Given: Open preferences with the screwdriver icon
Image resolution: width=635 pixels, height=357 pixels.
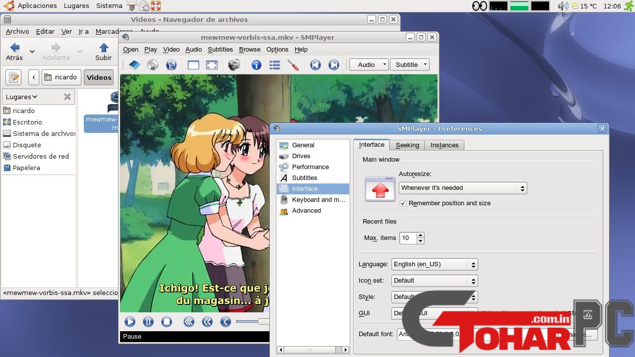Looking at the screenshot, I should coord(293,65).
